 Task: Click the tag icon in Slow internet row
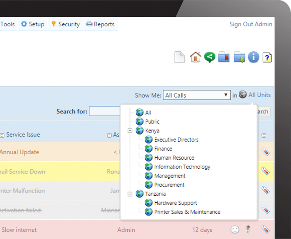coord(265,229)
